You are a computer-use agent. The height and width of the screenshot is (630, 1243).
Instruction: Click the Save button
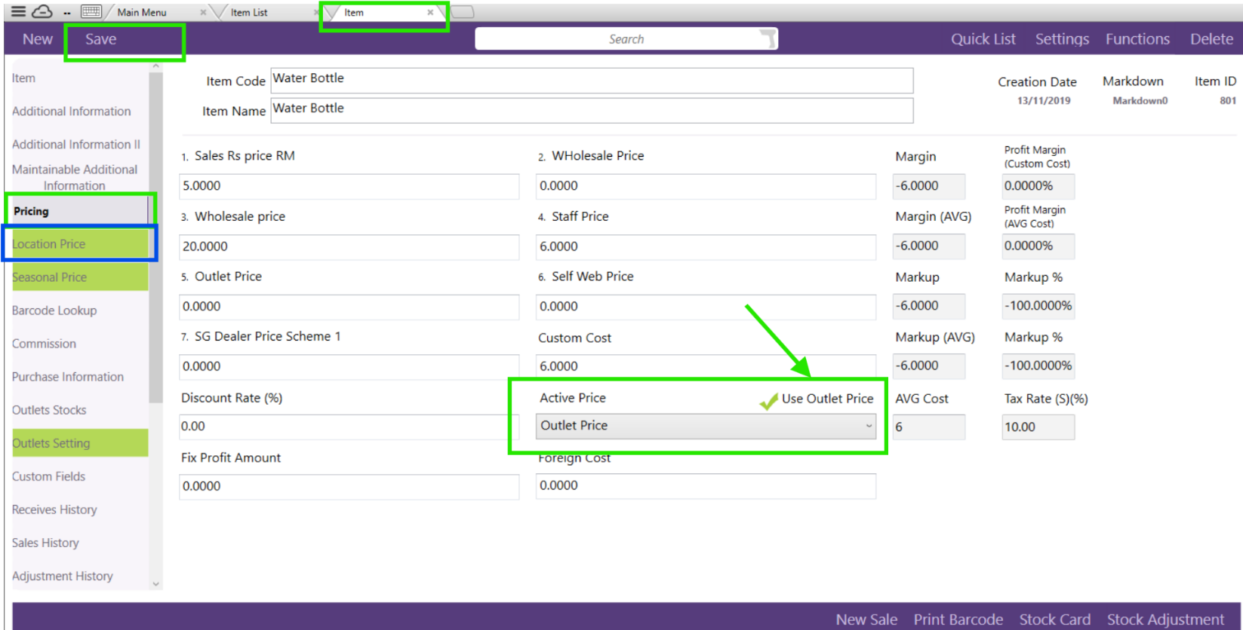(100, 39)
